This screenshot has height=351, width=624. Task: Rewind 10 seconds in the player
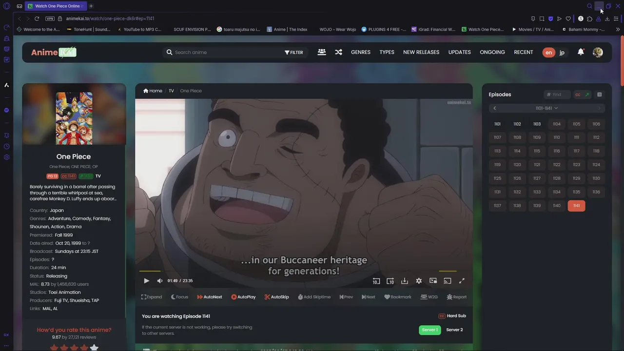click(376, 281)
